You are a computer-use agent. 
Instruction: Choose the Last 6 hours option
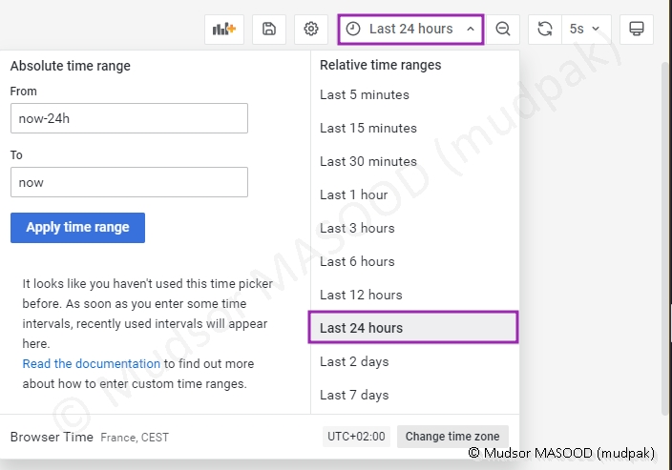point(357,261)
